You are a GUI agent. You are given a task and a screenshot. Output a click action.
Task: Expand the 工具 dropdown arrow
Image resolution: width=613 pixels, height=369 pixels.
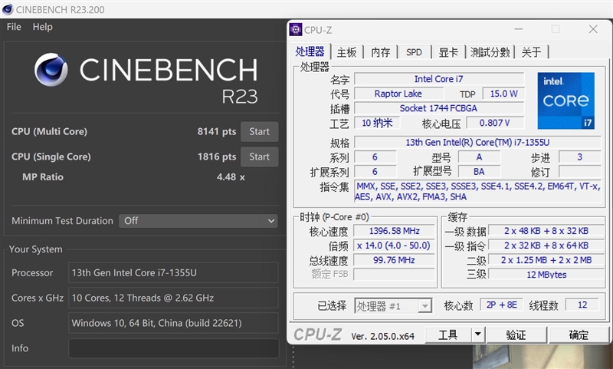tap(477, 335)
